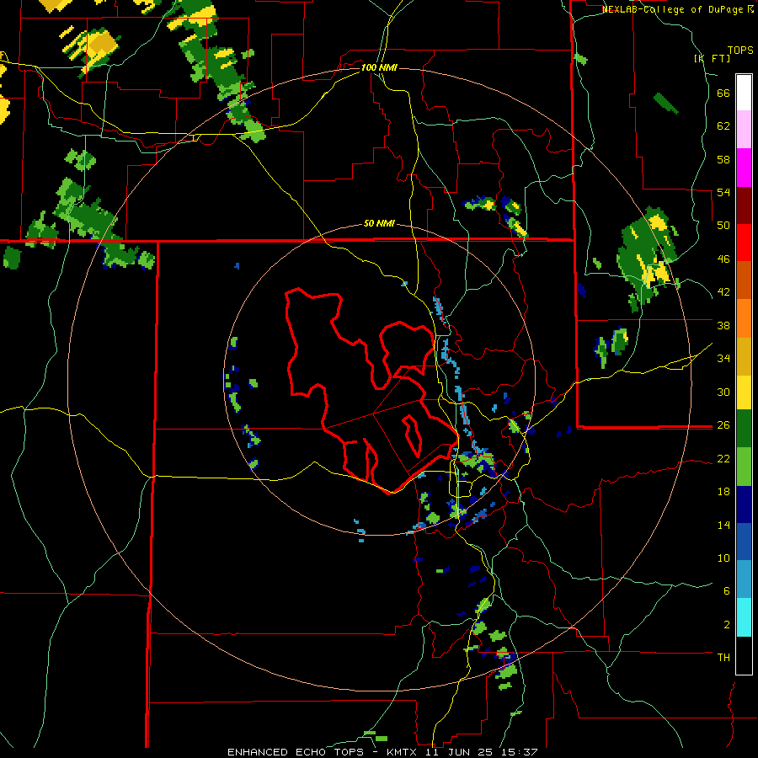The width and height of the screenshot is (758, 758).
Task: Click the white 66 kft color swatch
Action: (744, 93)
